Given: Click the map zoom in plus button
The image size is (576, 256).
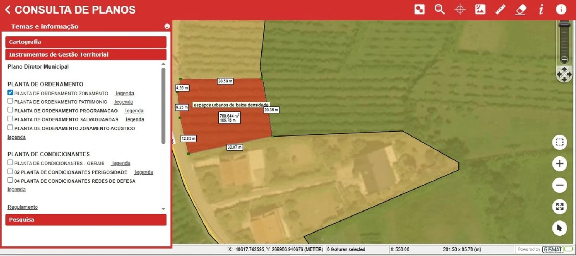Looking at the screenshot, I should (x=560, y=164).
